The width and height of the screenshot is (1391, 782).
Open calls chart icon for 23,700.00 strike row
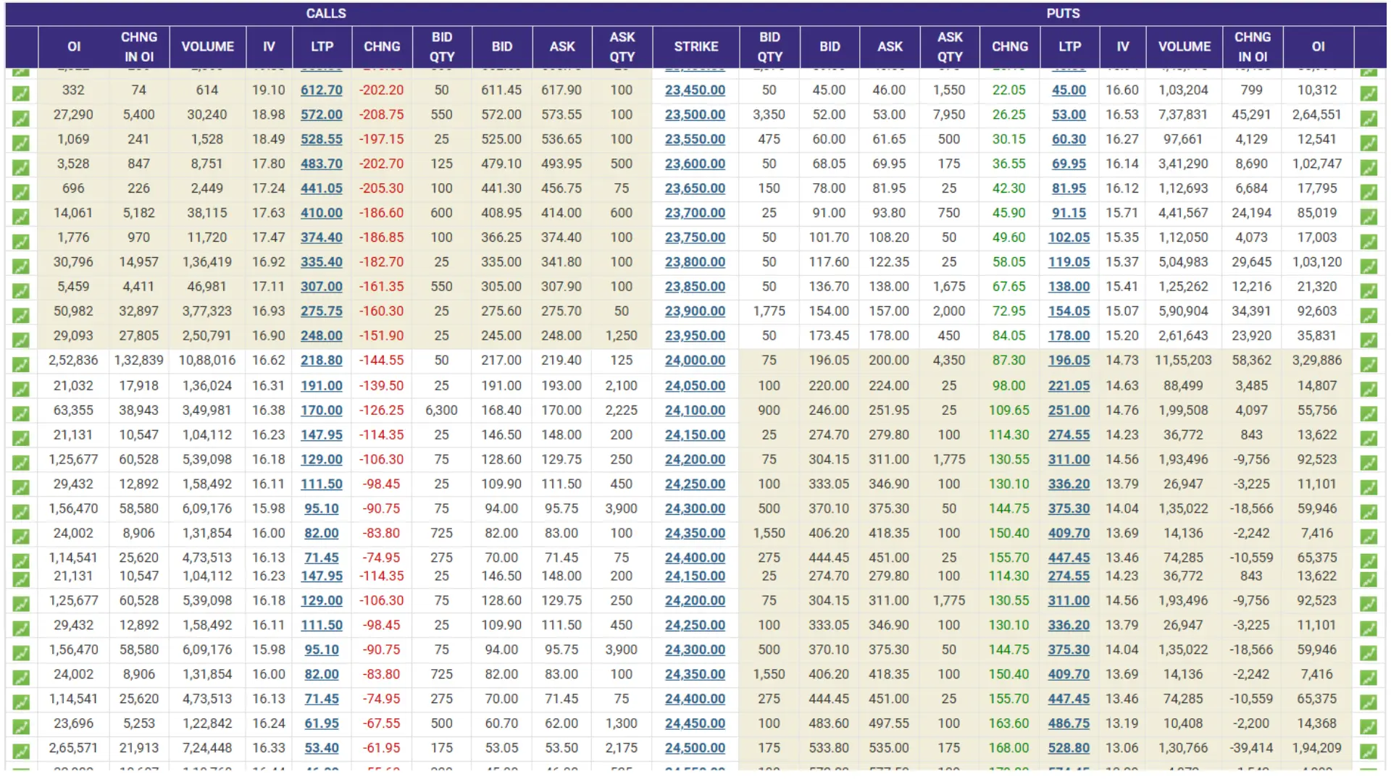pyautogui.click(x=21, y=216)
